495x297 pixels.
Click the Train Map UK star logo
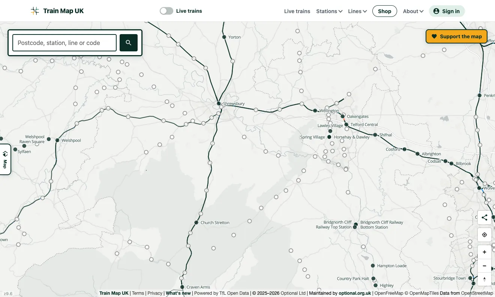(x=35, y=11)
